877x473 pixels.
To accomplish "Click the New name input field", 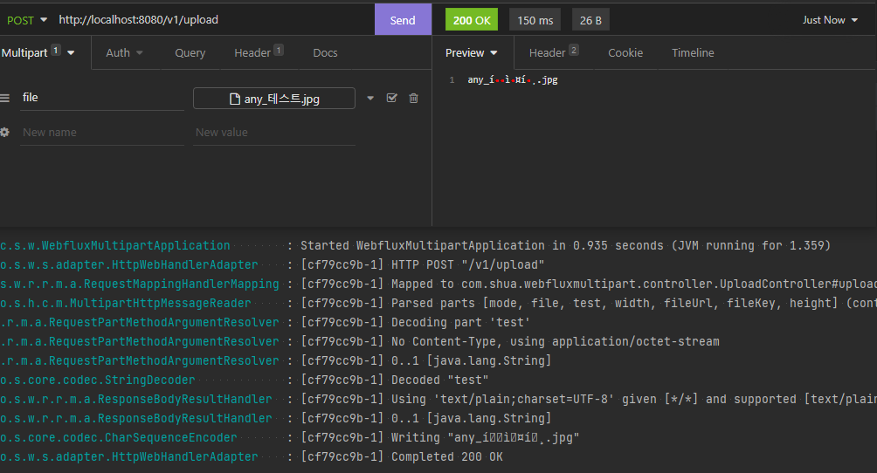I will pos(101,133).
